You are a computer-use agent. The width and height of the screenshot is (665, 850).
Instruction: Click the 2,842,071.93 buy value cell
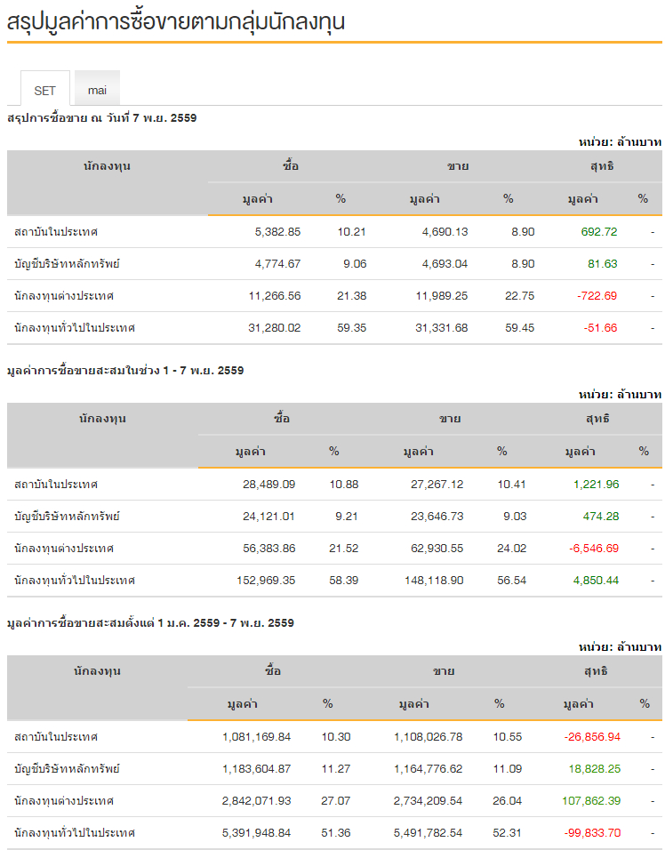point(256,800)
